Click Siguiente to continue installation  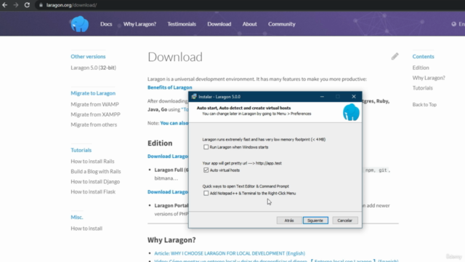click(315, 221)
